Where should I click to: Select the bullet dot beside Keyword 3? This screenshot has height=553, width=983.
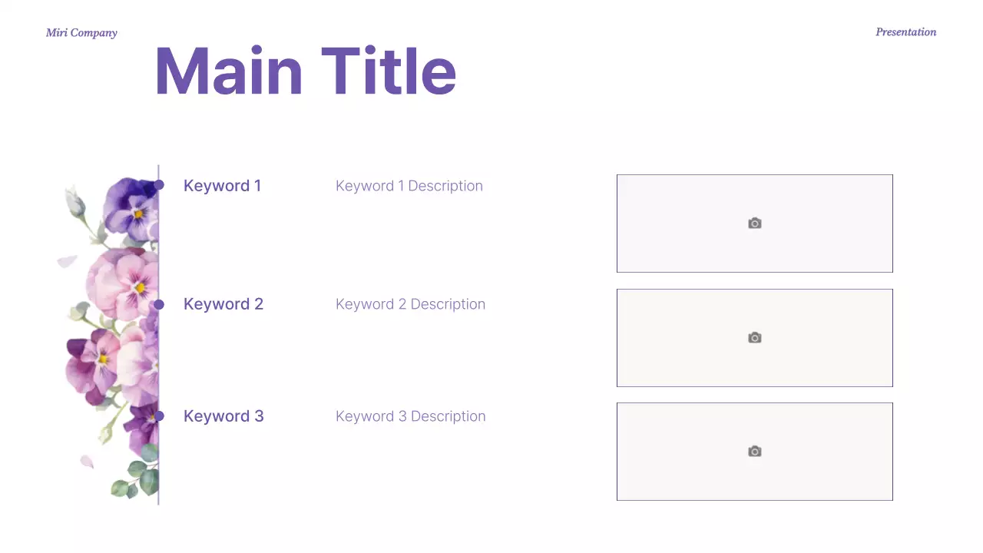pyautogui.click(x=159, y=416)
